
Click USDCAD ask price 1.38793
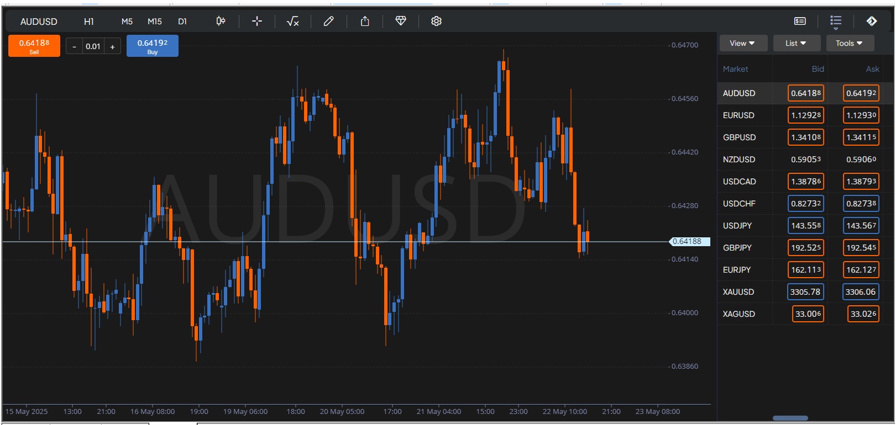click(x=861, y=182)
